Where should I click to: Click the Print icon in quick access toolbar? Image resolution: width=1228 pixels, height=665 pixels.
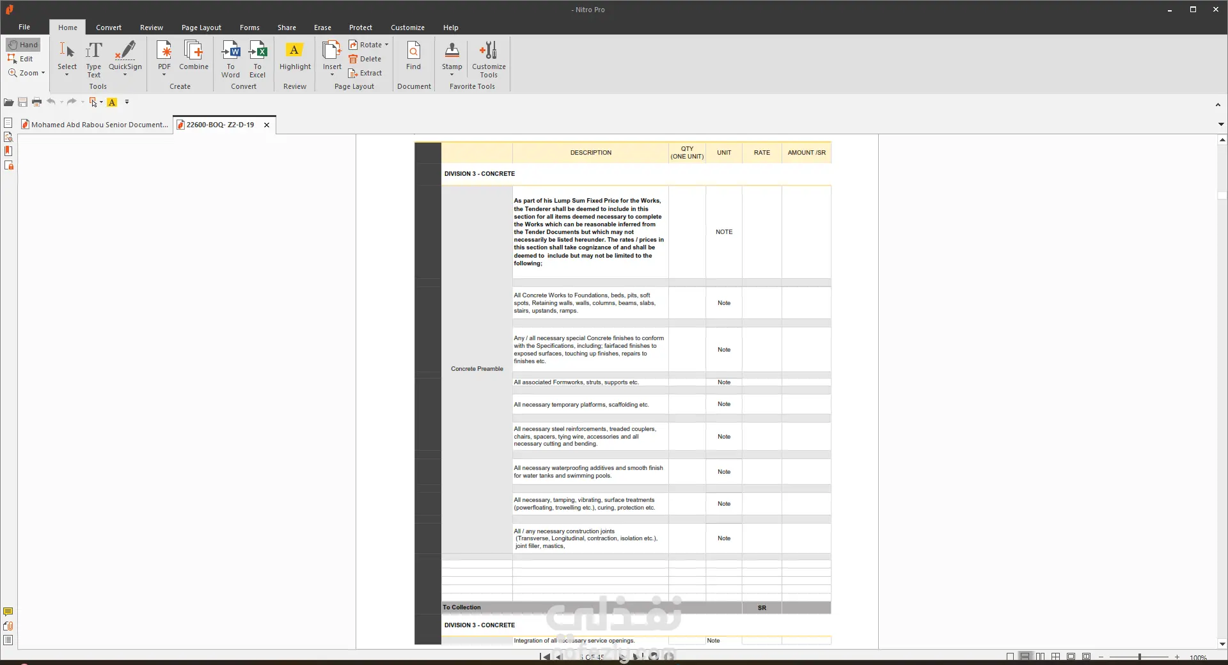(x=36, y=102)
